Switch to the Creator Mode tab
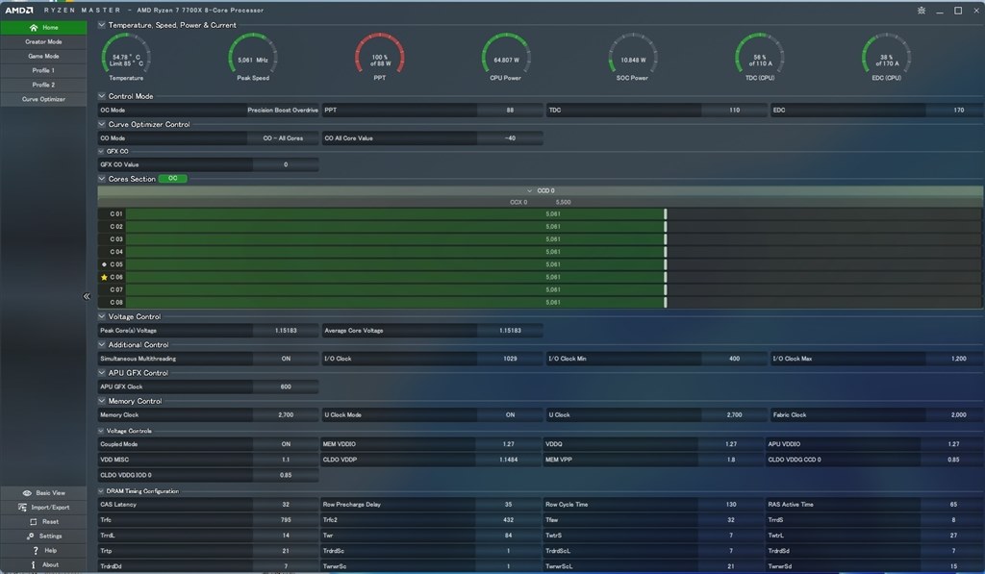This screenshot has height=574, width=985. [x=43, y=42]
